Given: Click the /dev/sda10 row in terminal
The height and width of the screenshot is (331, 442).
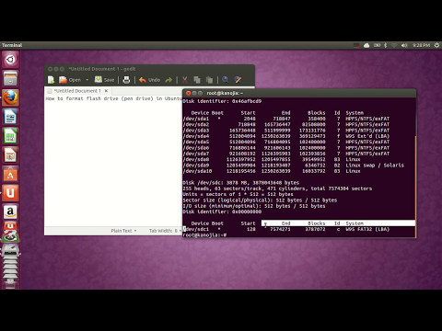Looking at the screenshot, I should coord(272,171).
